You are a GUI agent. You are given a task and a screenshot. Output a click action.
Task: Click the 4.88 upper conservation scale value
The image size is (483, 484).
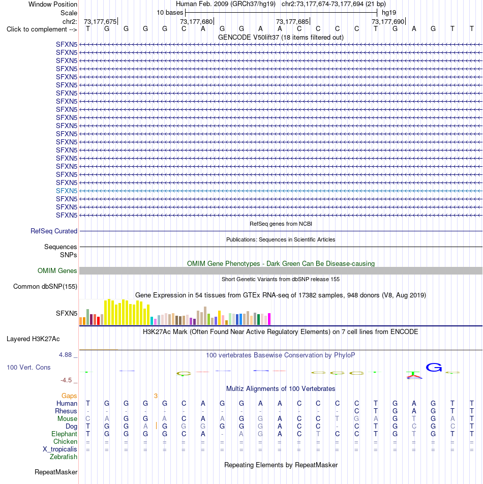(x=66, y=355)
